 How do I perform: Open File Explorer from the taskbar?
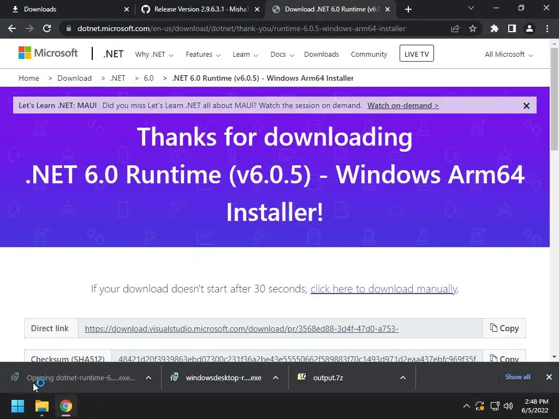point(41,406)
